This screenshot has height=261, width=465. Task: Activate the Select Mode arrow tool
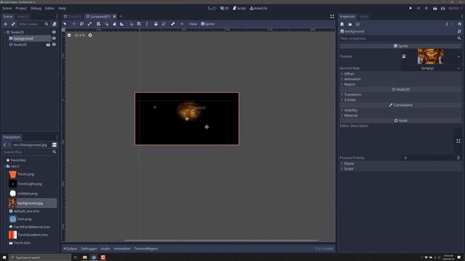point(65,24)
